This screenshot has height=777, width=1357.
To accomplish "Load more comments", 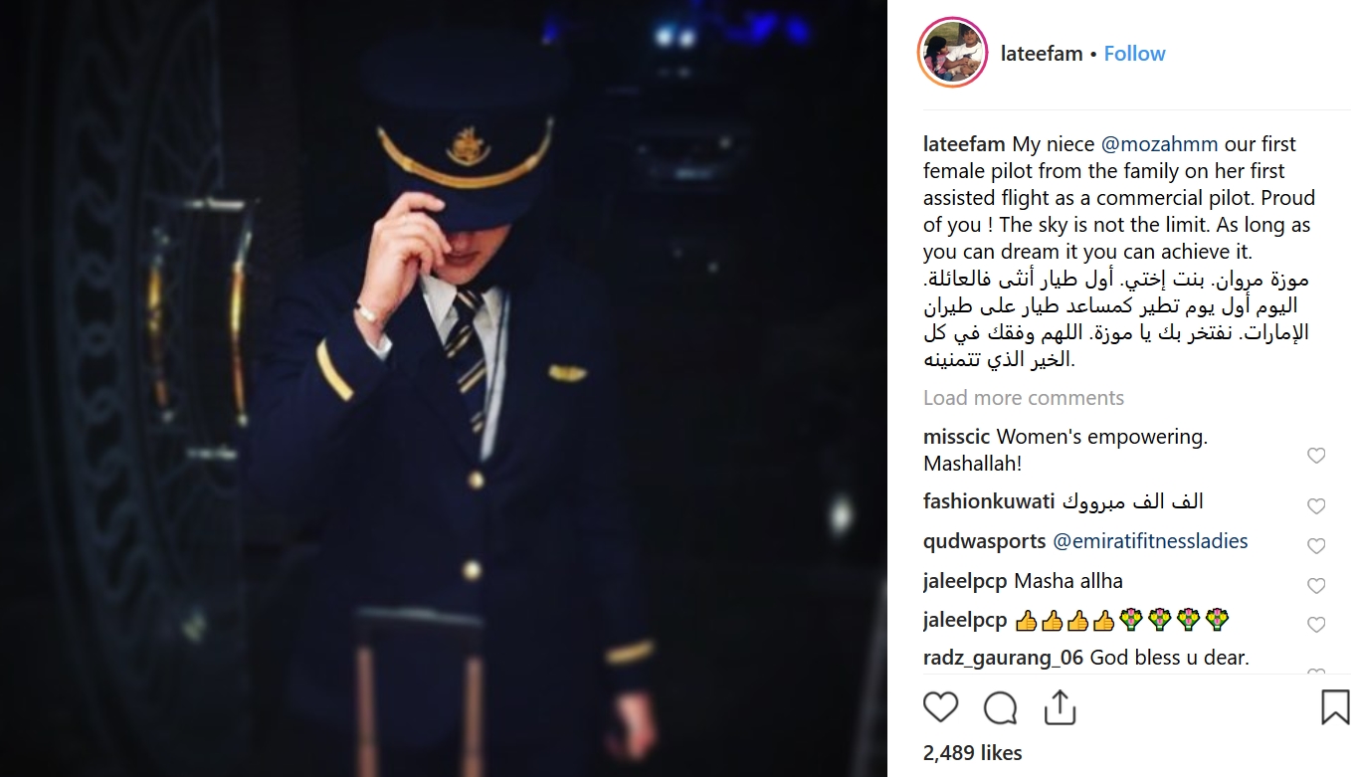I will tap(1024, 398).
